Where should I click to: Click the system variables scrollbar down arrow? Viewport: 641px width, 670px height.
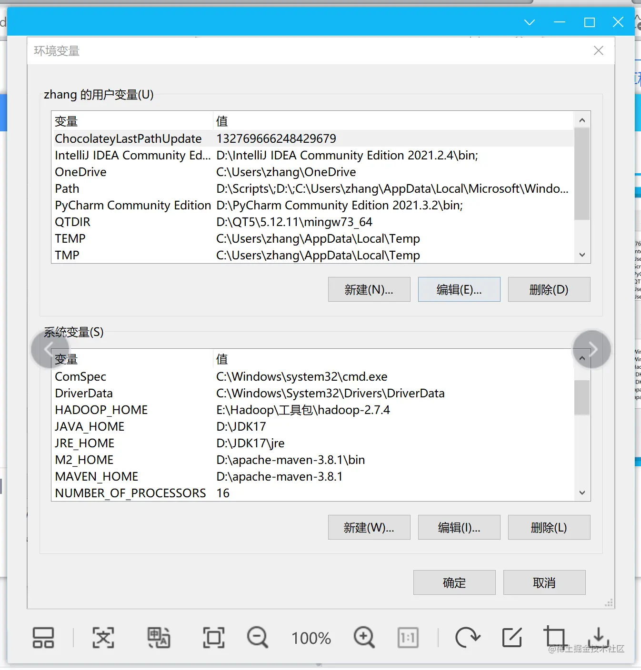(x=582, y=493)
